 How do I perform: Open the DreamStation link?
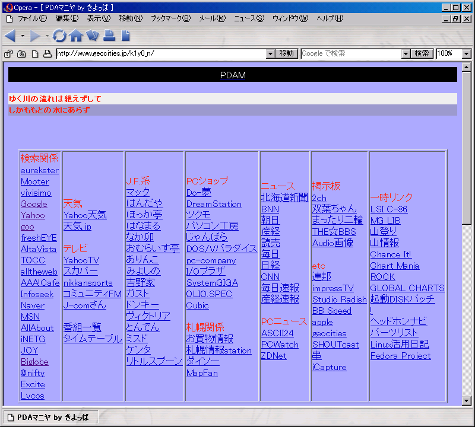(x=214, y=204)
